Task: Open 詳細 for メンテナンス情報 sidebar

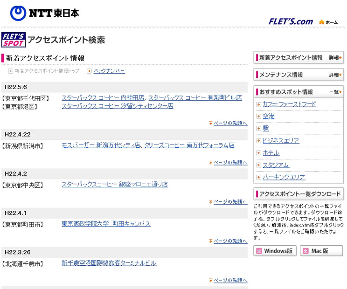Action: pyautogui.click(x=335, y=75)
